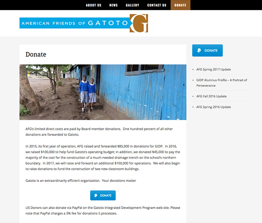Open AFG Fall 2016 Update post
This screenshot has height=223, width=262.
[211, 96]
